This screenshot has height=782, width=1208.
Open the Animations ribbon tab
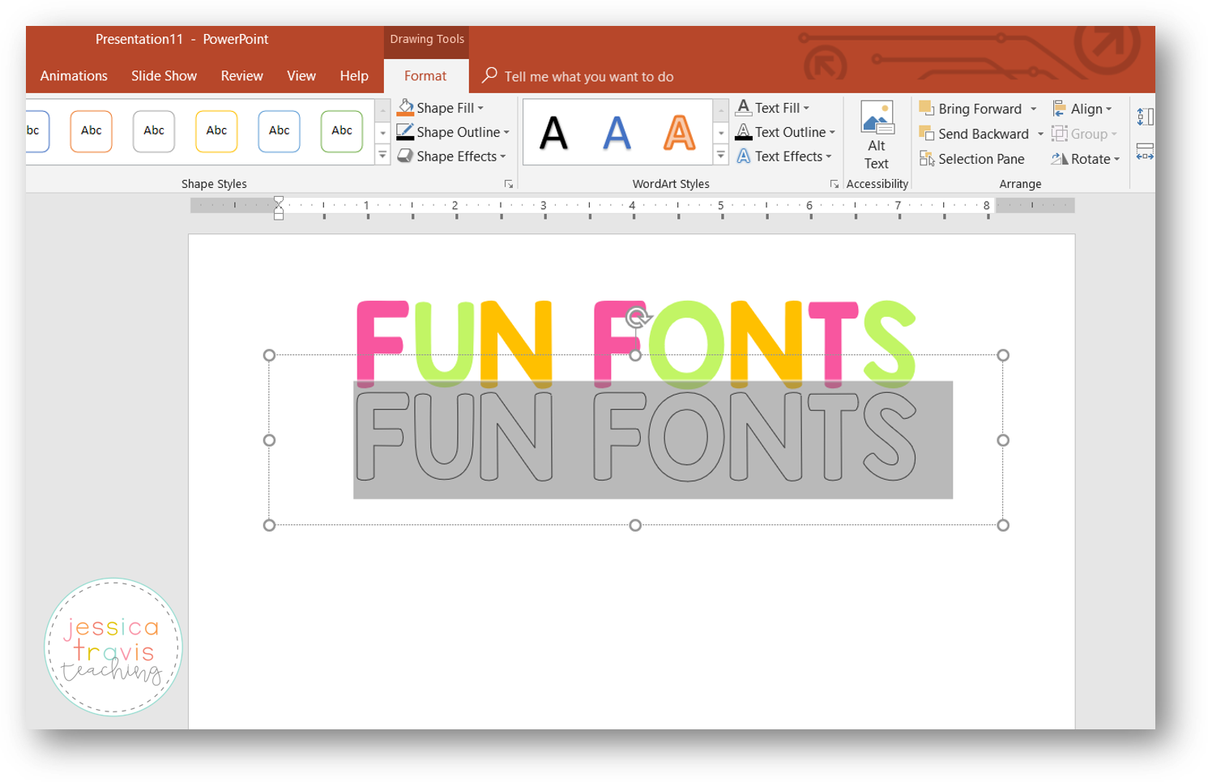coord(74,76)
